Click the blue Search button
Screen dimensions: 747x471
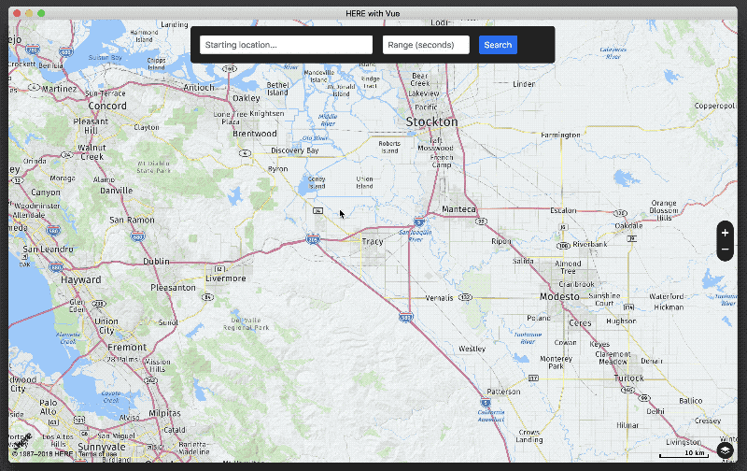(x=498, y=45)
